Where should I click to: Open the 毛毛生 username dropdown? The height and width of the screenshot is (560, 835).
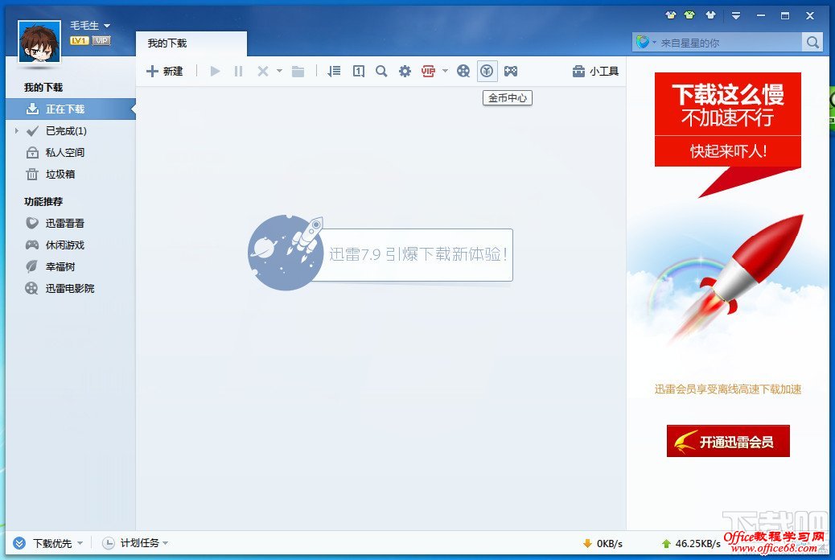pyautogui.click(x=90, y=26)
